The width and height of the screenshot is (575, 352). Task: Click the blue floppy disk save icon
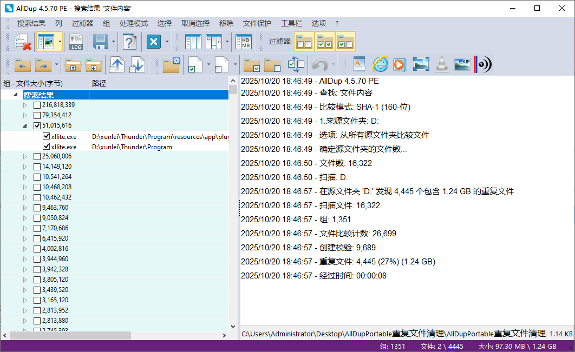click(x=100, y=42)
